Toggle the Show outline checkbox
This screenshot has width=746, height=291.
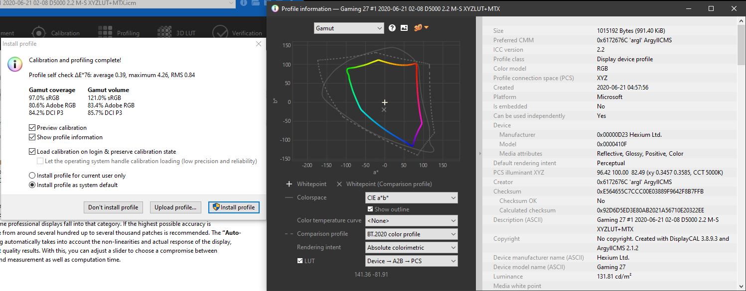point(370,209)
